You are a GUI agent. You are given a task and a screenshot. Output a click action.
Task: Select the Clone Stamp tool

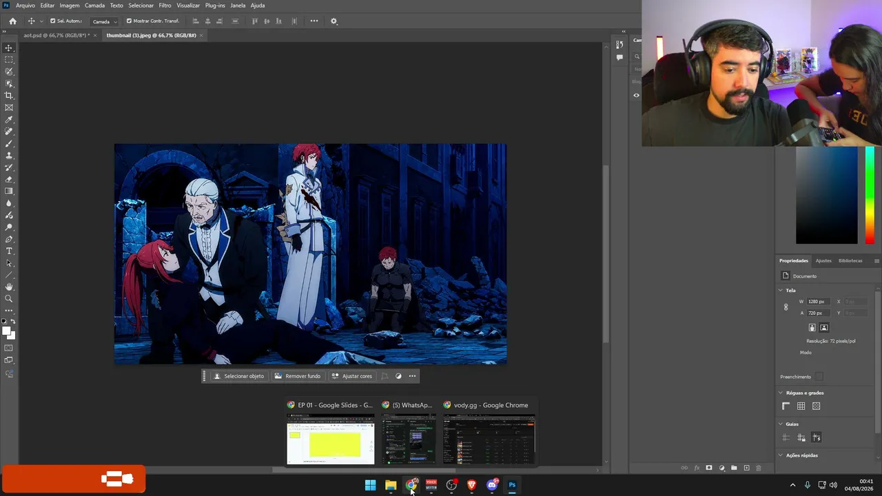(x=9, y=156)
